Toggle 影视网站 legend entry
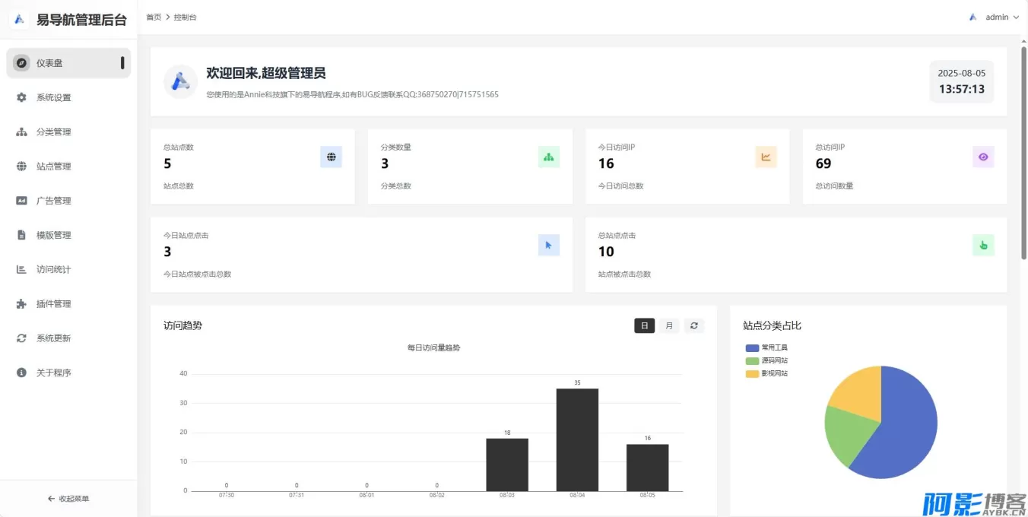Image resolution: width=1028 pixels, height=517 pixels. (766, 373)
